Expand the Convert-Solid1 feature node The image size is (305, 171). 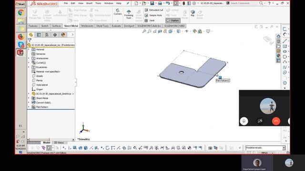pyautogui.click(x=29, y=103)
